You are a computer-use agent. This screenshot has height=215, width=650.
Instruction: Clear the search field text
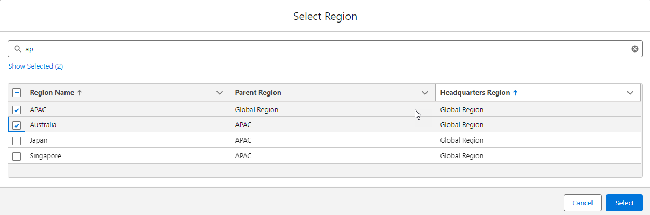pyautogui.click(x=634, y=49)
